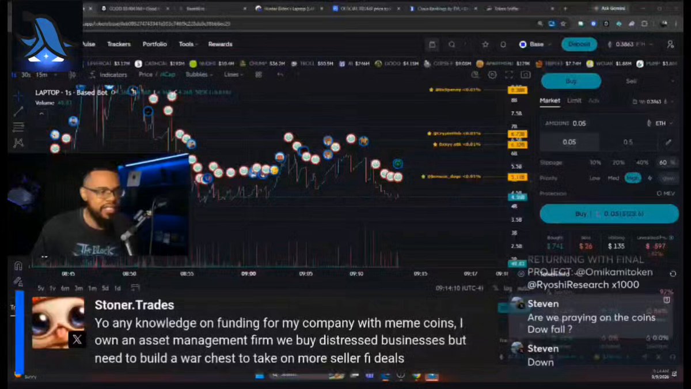Open the Lines dropdown
This screenshot has height=389, width=691.
pyautogui.click(x=233, y=75)
